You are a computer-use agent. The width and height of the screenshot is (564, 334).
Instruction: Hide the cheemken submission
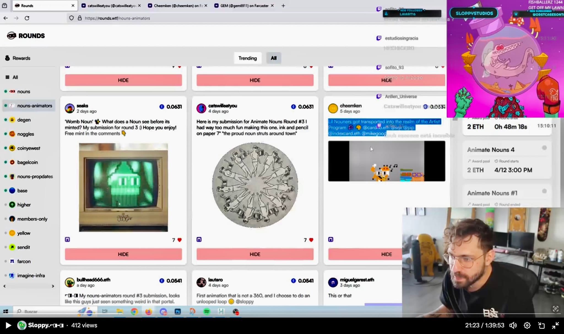pos(365,254)
